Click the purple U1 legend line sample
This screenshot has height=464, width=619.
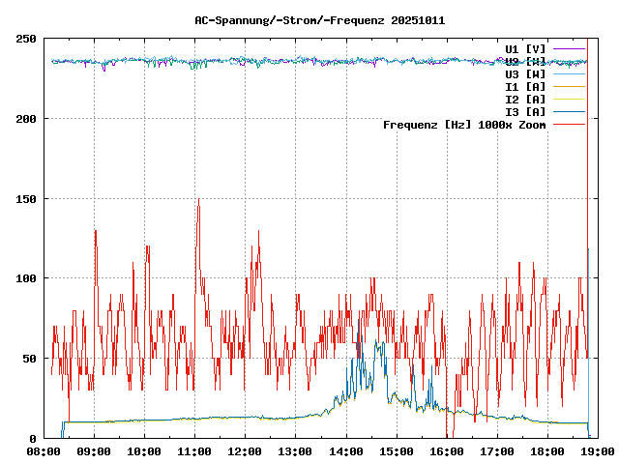click(569, 48)
